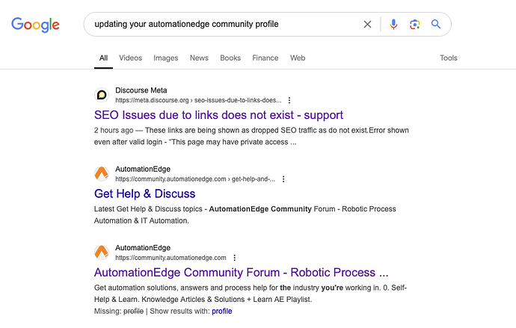Screen dimensions: 516x328
Task: Switch to the Videos tab
Action: click(x=130, y=58)
